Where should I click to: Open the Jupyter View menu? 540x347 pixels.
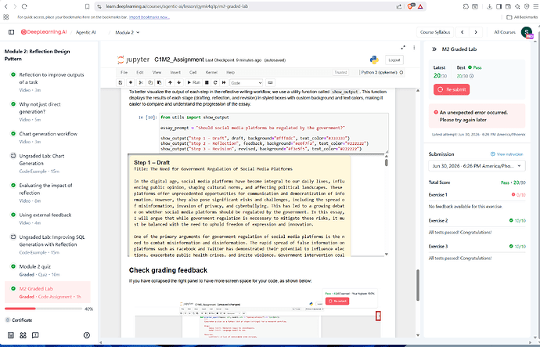click(x=157, y=72)
